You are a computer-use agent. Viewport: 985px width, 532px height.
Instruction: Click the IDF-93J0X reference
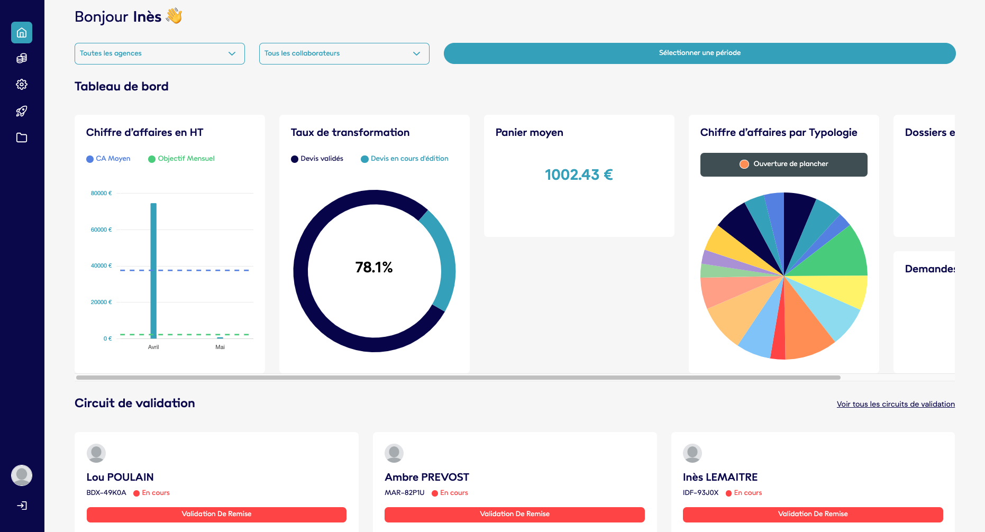tap(701, 493)
